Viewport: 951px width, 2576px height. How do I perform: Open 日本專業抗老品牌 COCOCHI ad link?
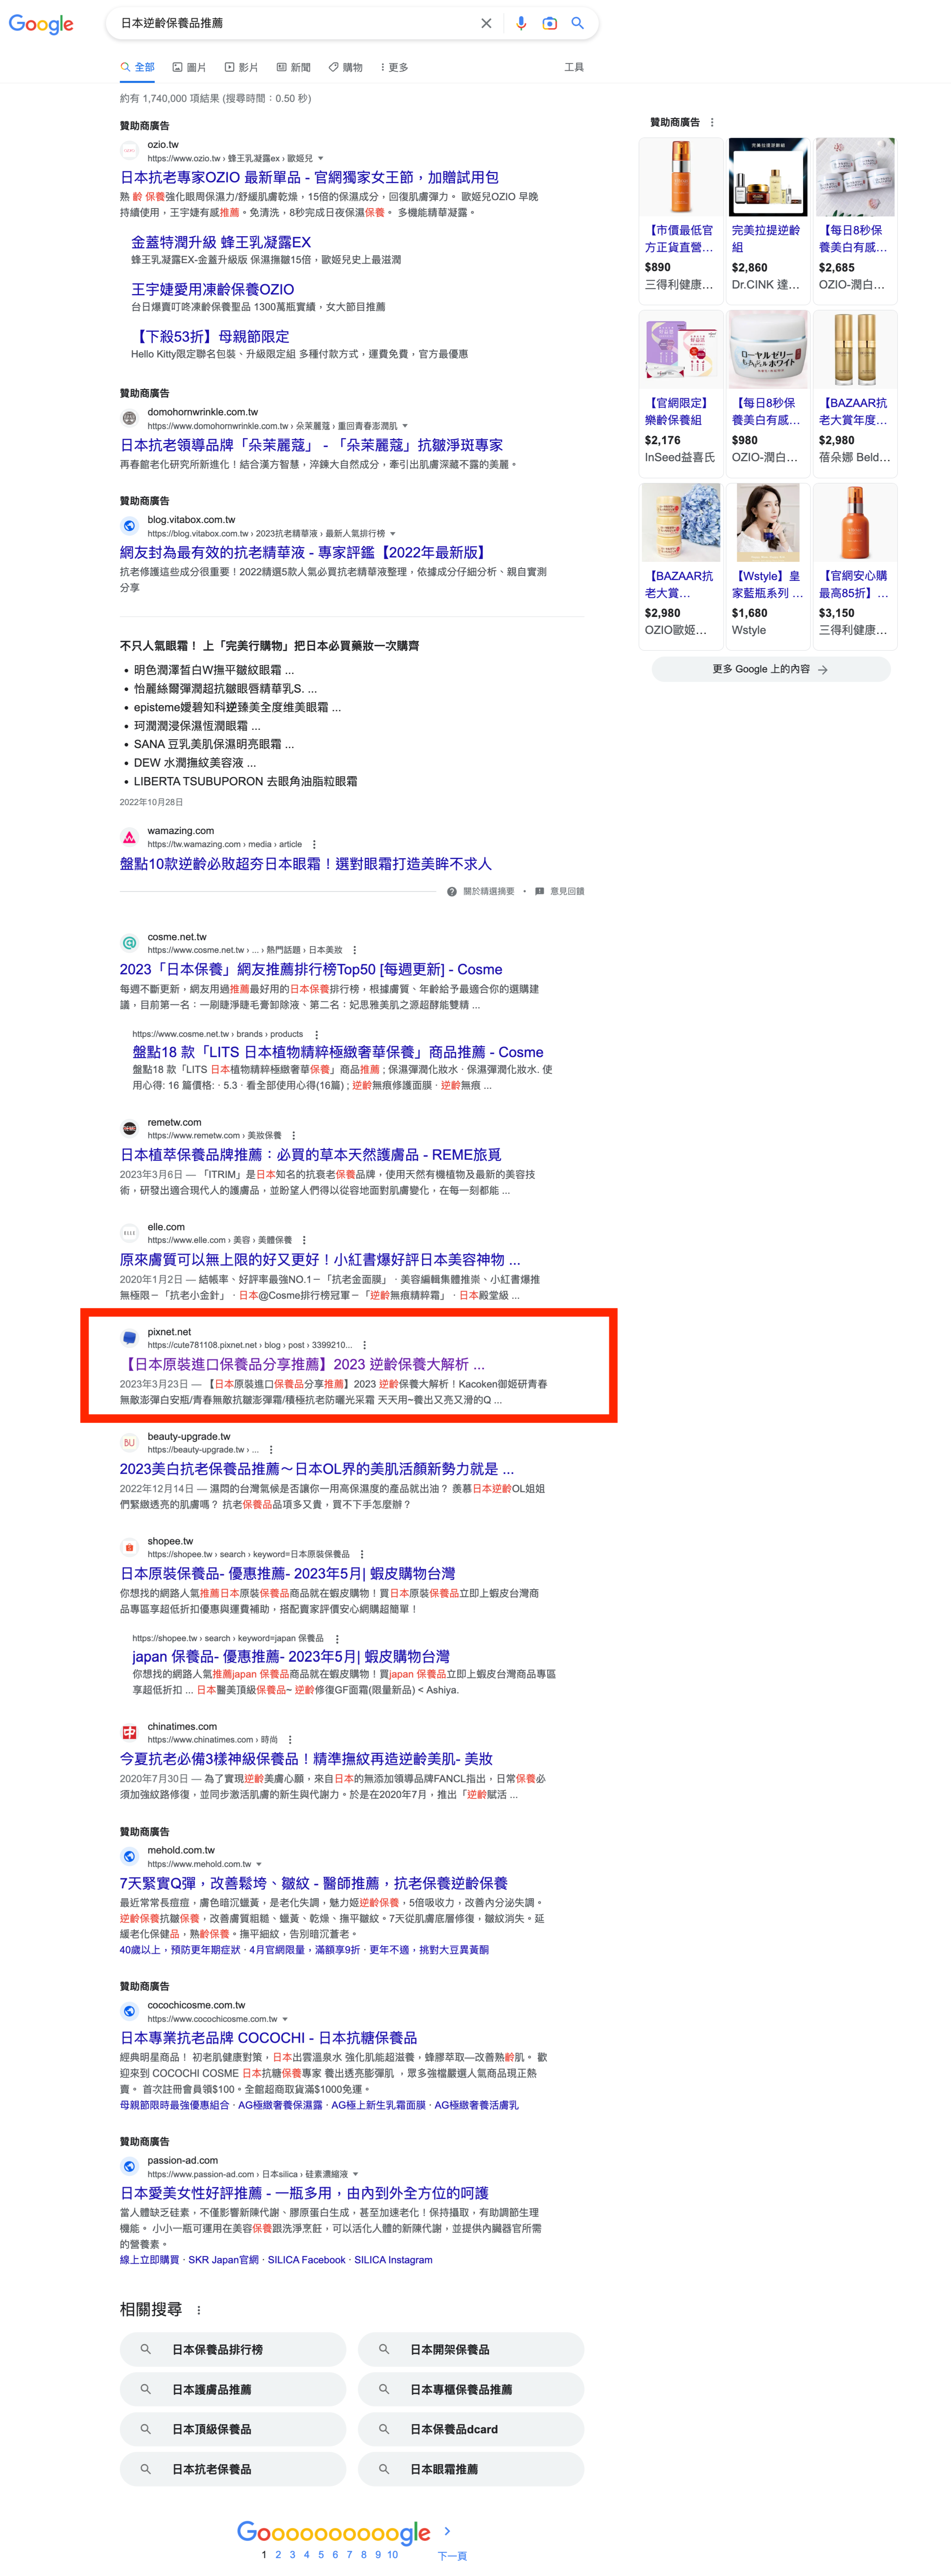[269, 2038]
